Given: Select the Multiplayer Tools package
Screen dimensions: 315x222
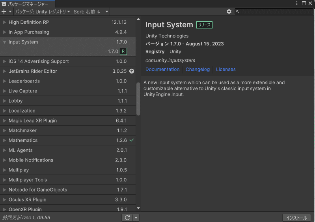Looking at the screenshot, I should tap(68, 179).
